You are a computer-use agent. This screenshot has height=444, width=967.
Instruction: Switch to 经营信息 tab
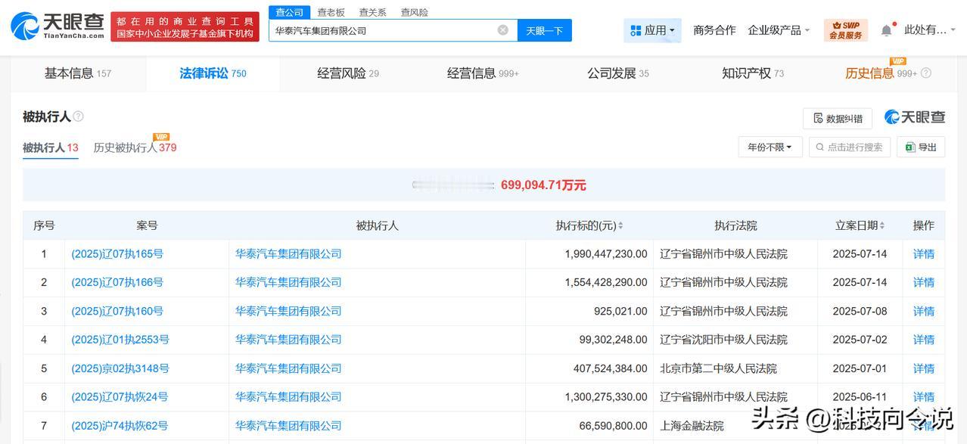[483, 73]
